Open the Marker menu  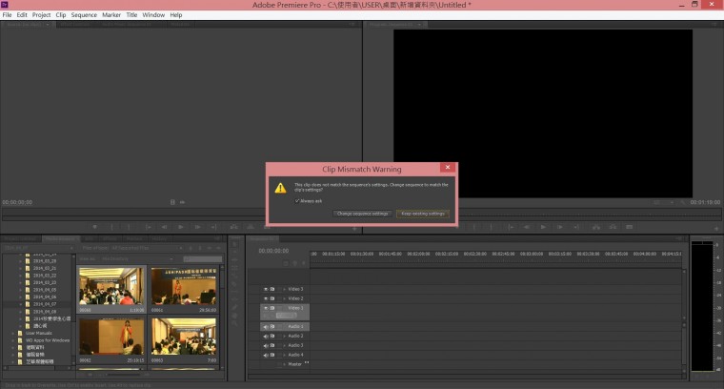[x=111, y=15]
